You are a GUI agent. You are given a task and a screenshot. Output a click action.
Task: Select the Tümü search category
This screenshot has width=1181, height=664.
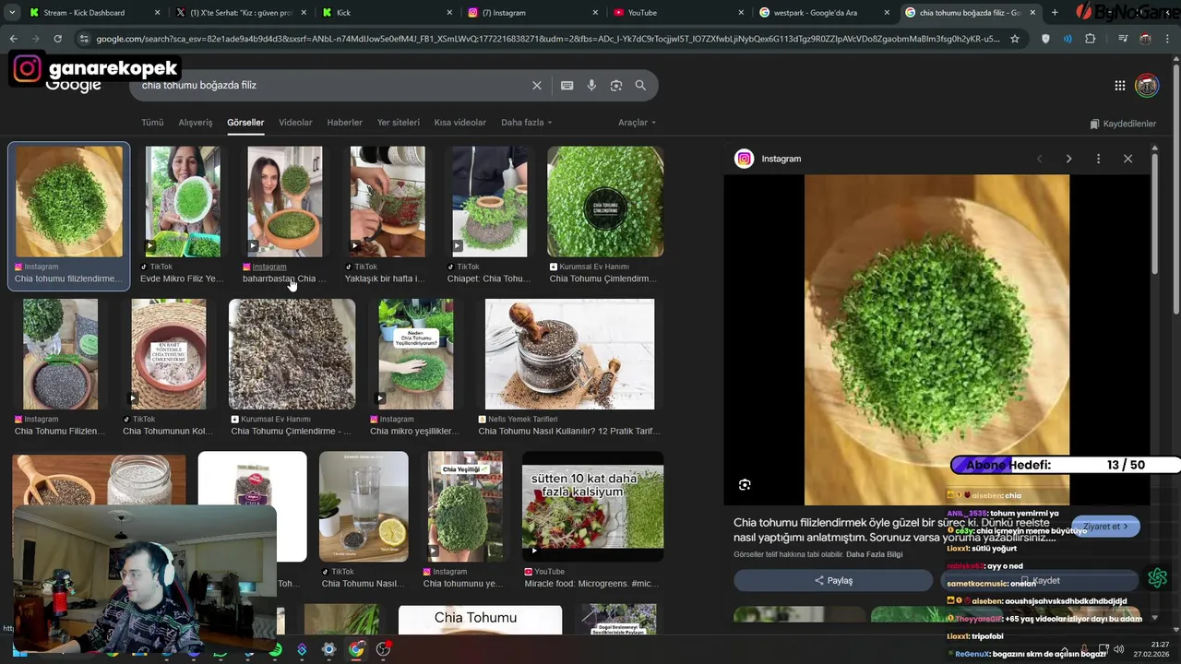(x=152, y=123)
